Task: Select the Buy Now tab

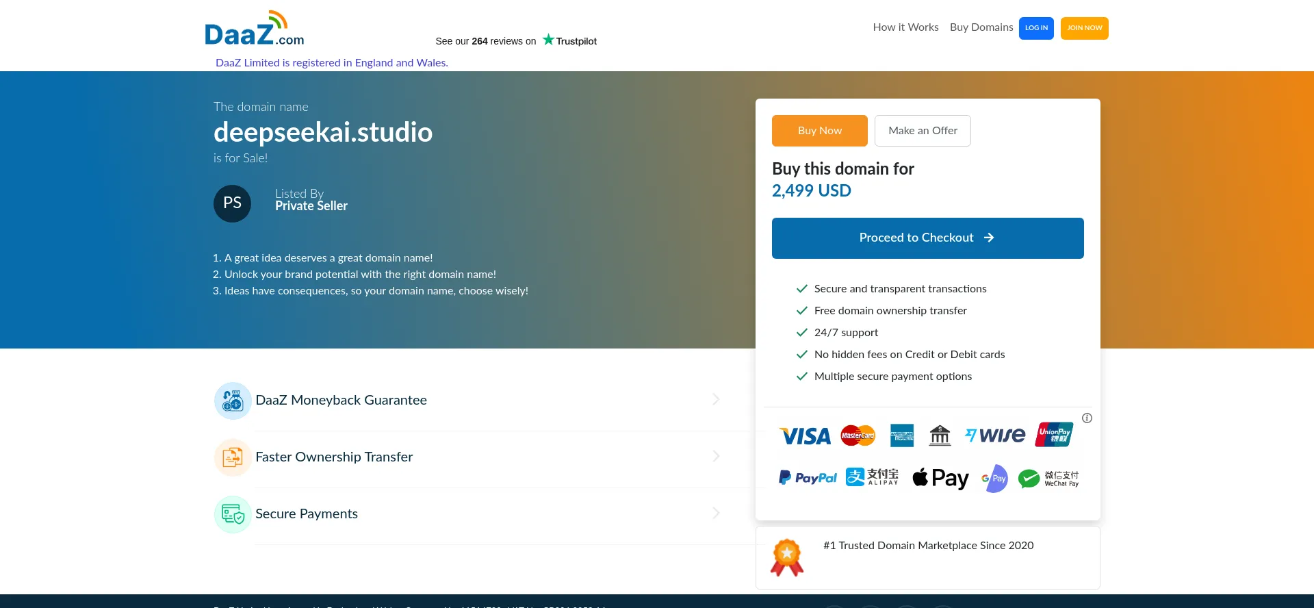Action: pyautogui.click(x=819, y=131)
